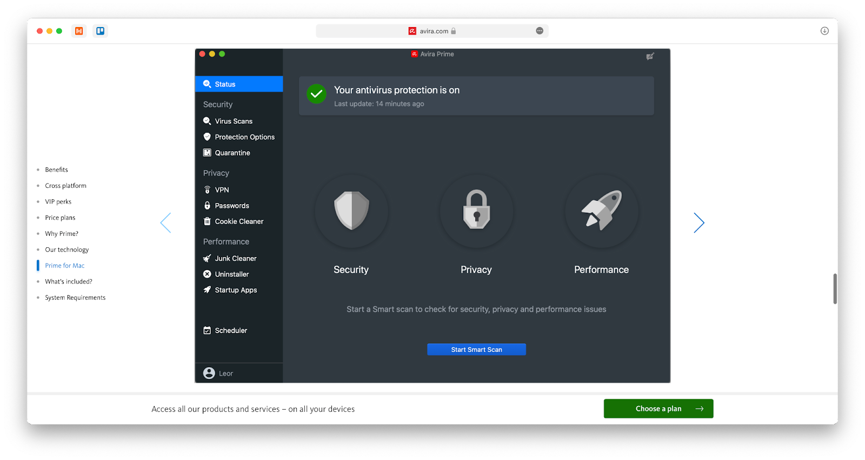Screen dimensions: 865x460
Task: Open Cookie Cleaner in sidebar
Action: (239, 221)
